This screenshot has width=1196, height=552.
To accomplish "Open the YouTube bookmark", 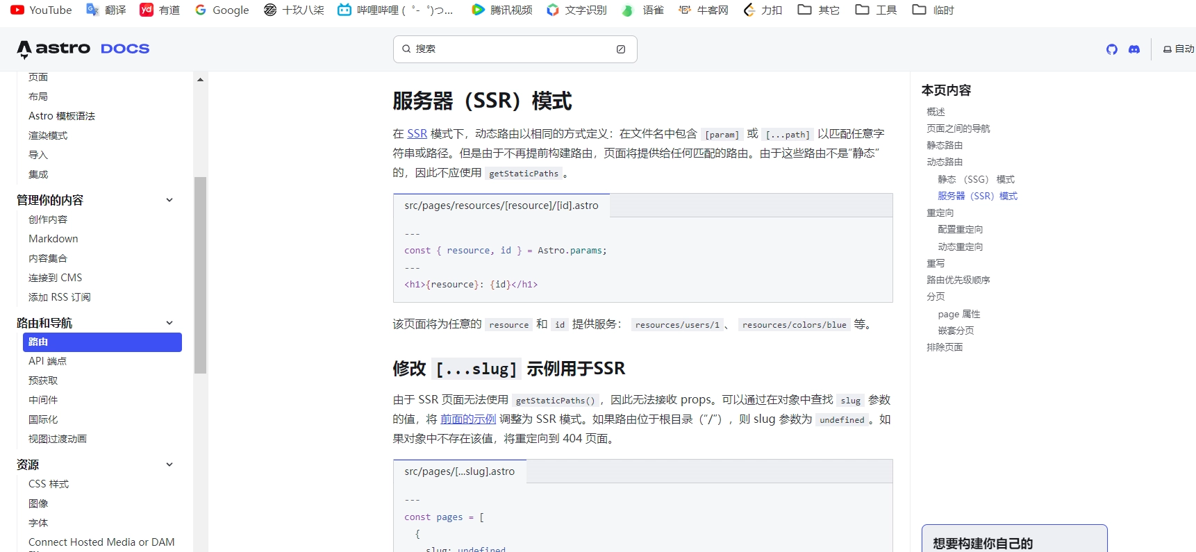I will [x=41, y=10].
